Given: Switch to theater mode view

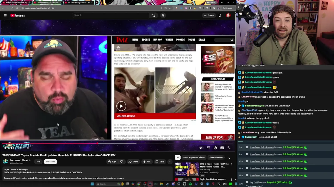Looking at the screenshot, I should click(x=222, y=148).
